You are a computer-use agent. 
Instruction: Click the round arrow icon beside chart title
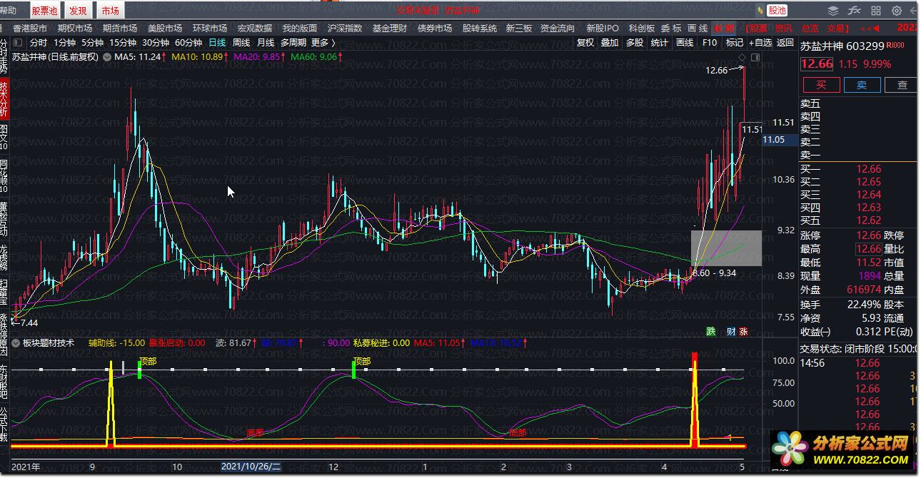[x=107, y=56]
